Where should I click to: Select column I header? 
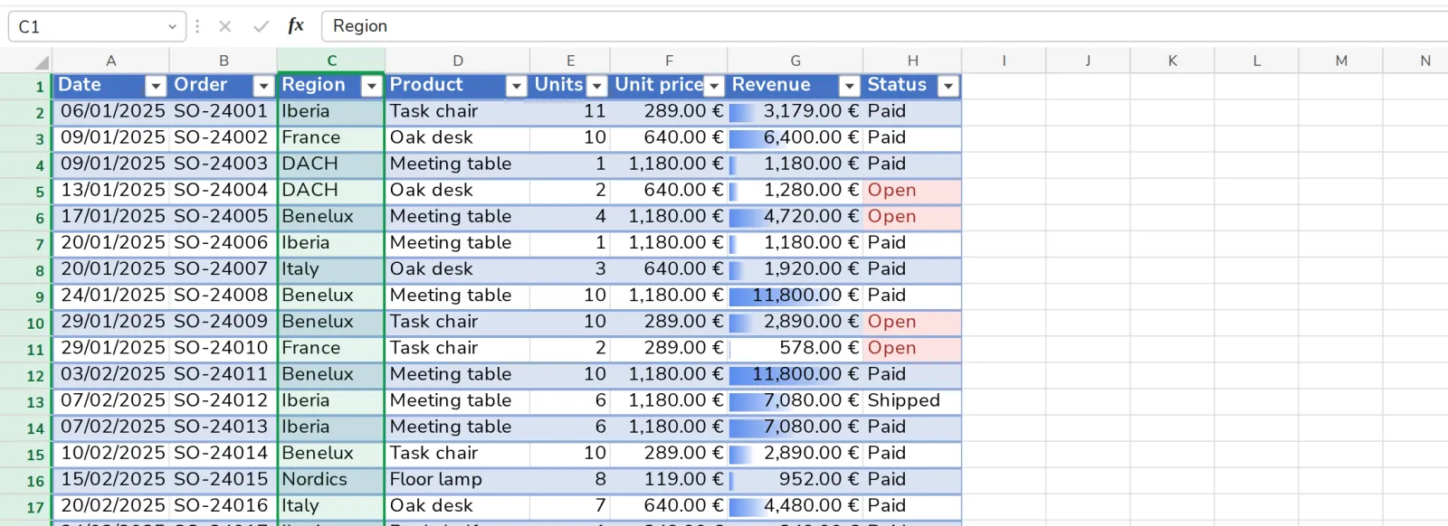1004,61
